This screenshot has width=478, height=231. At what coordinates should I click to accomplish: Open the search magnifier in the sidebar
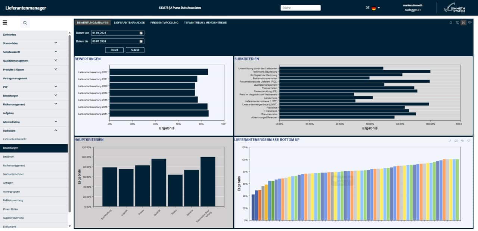pyautogui.click(x=25, y=23)
